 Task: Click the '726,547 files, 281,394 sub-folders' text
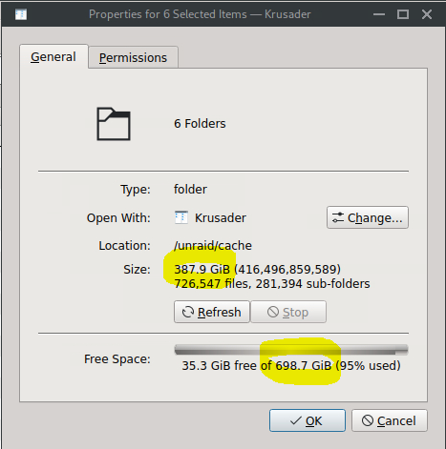(272, 284)
